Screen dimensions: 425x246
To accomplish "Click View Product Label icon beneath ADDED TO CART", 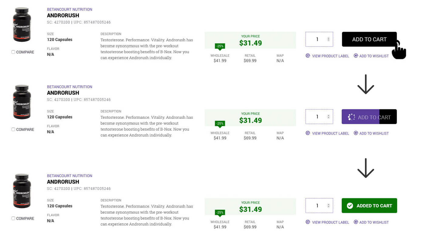I will click(x=308, y=222).
